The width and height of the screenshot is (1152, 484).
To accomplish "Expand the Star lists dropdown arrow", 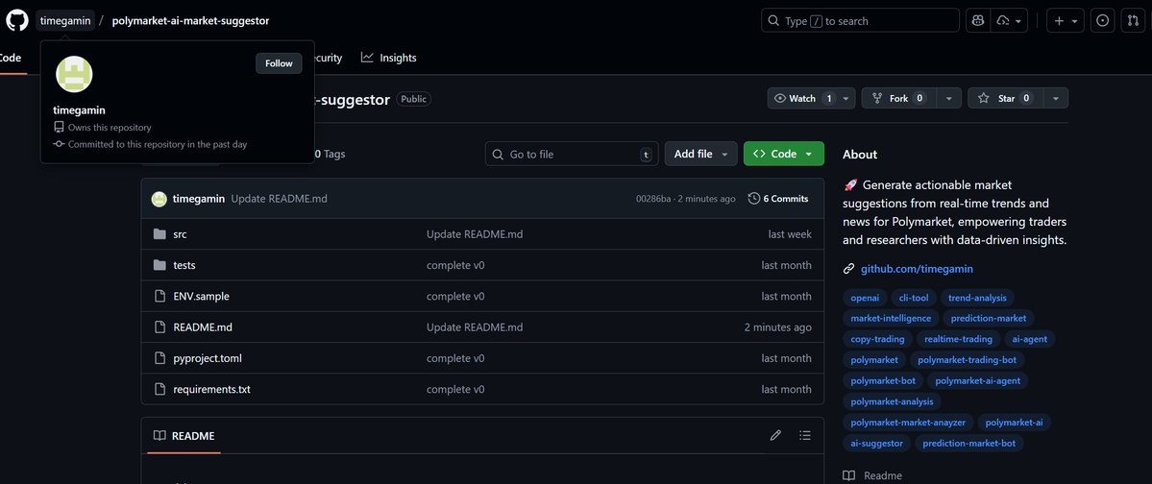I will tap(1056, 98).
